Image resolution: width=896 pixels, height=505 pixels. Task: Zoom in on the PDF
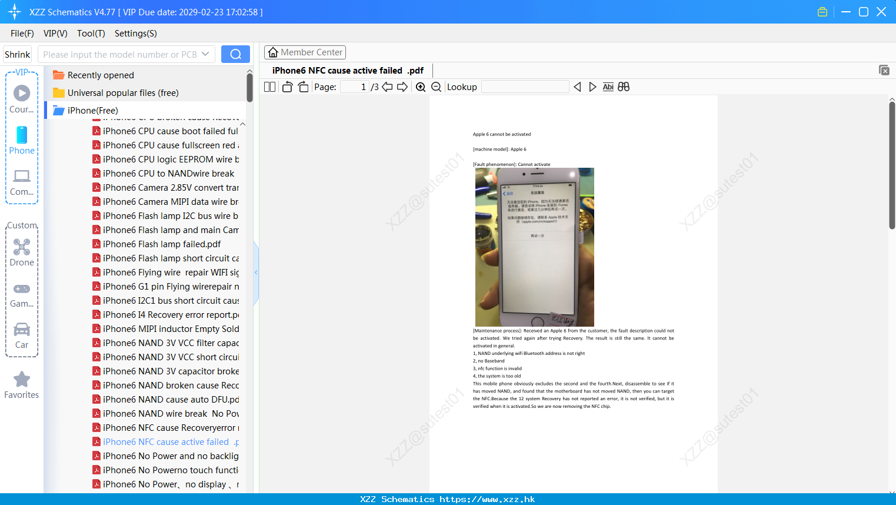421,87
